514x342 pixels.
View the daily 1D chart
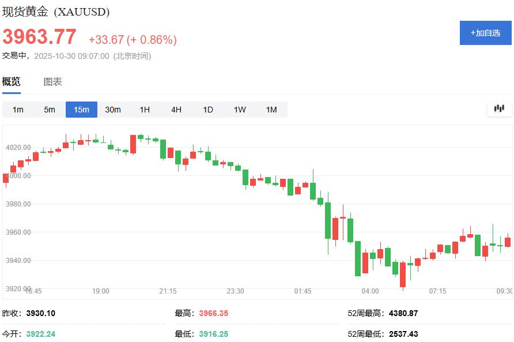(207, 109)
